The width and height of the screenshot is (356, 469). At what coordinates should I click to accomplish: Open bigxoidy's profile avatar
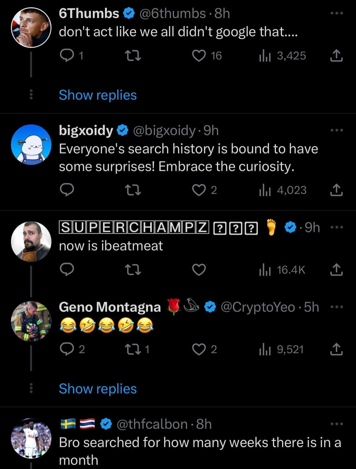(31, 145)
